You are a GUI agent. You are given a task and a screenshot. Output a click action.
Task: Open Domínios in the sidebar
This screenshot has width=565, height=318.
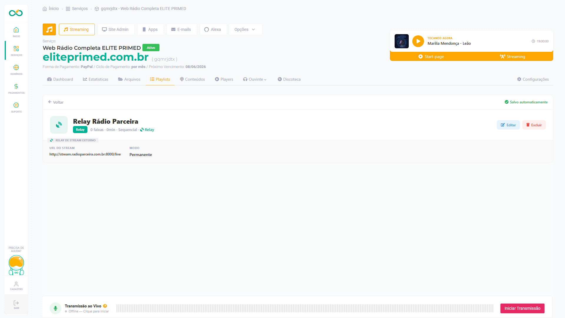point(16,69)
